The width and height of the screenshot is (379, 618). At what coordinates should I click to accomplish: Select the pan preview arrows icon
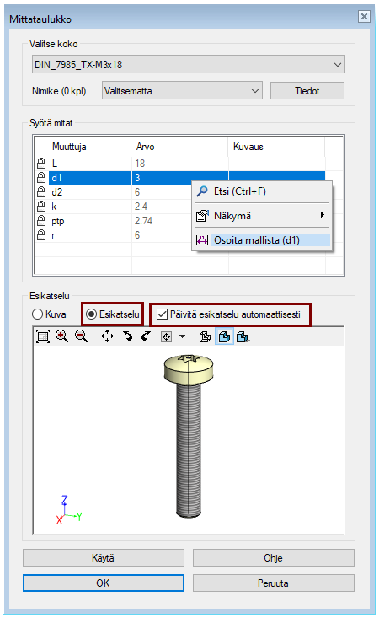tap(107, 336)
